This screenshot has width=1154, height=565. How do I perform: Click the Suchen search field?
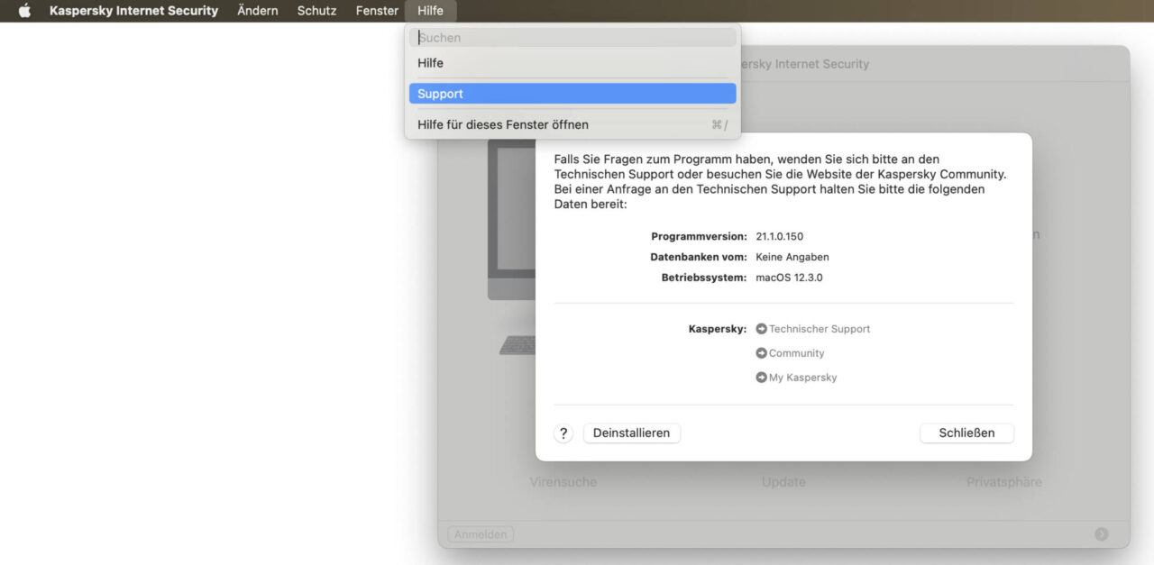coord(572,37)
